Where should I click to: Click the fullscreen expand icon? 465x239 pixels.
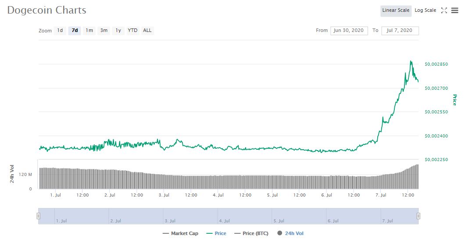pos(444,11)
